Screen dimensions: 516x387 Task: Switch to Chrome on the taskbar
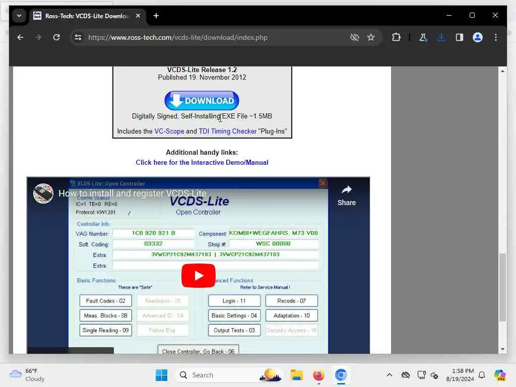(x=341, y=375)
